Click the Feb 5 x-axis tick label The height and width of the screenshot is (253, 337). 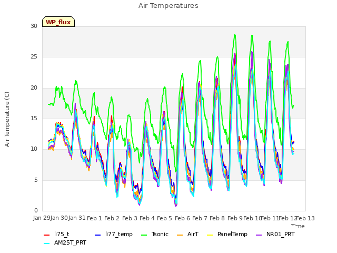165,218
